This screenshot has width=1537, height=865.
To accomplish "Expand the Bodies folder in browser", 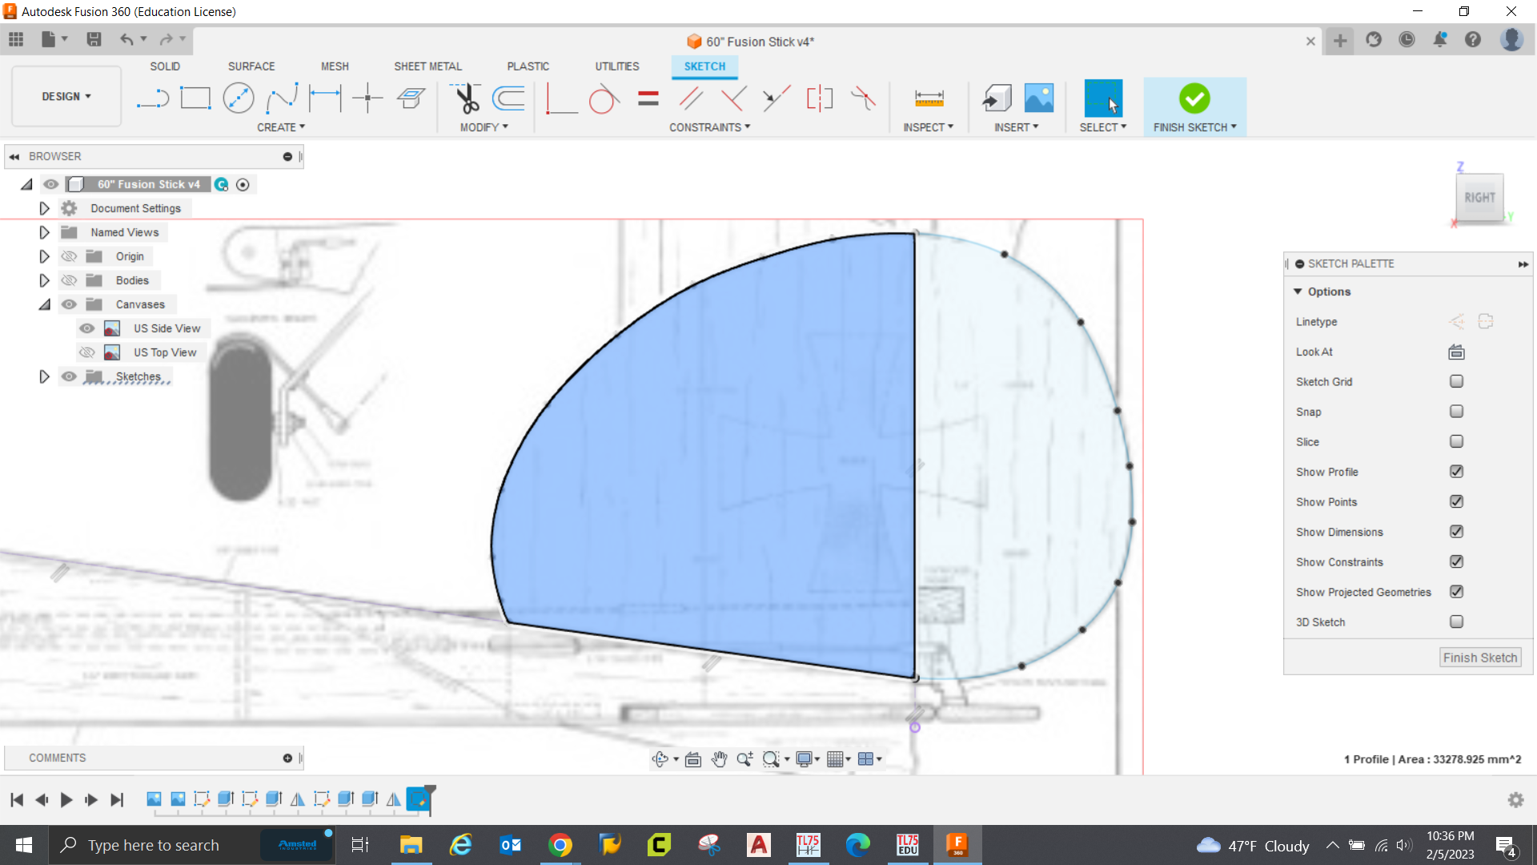I will pos(45,280).
